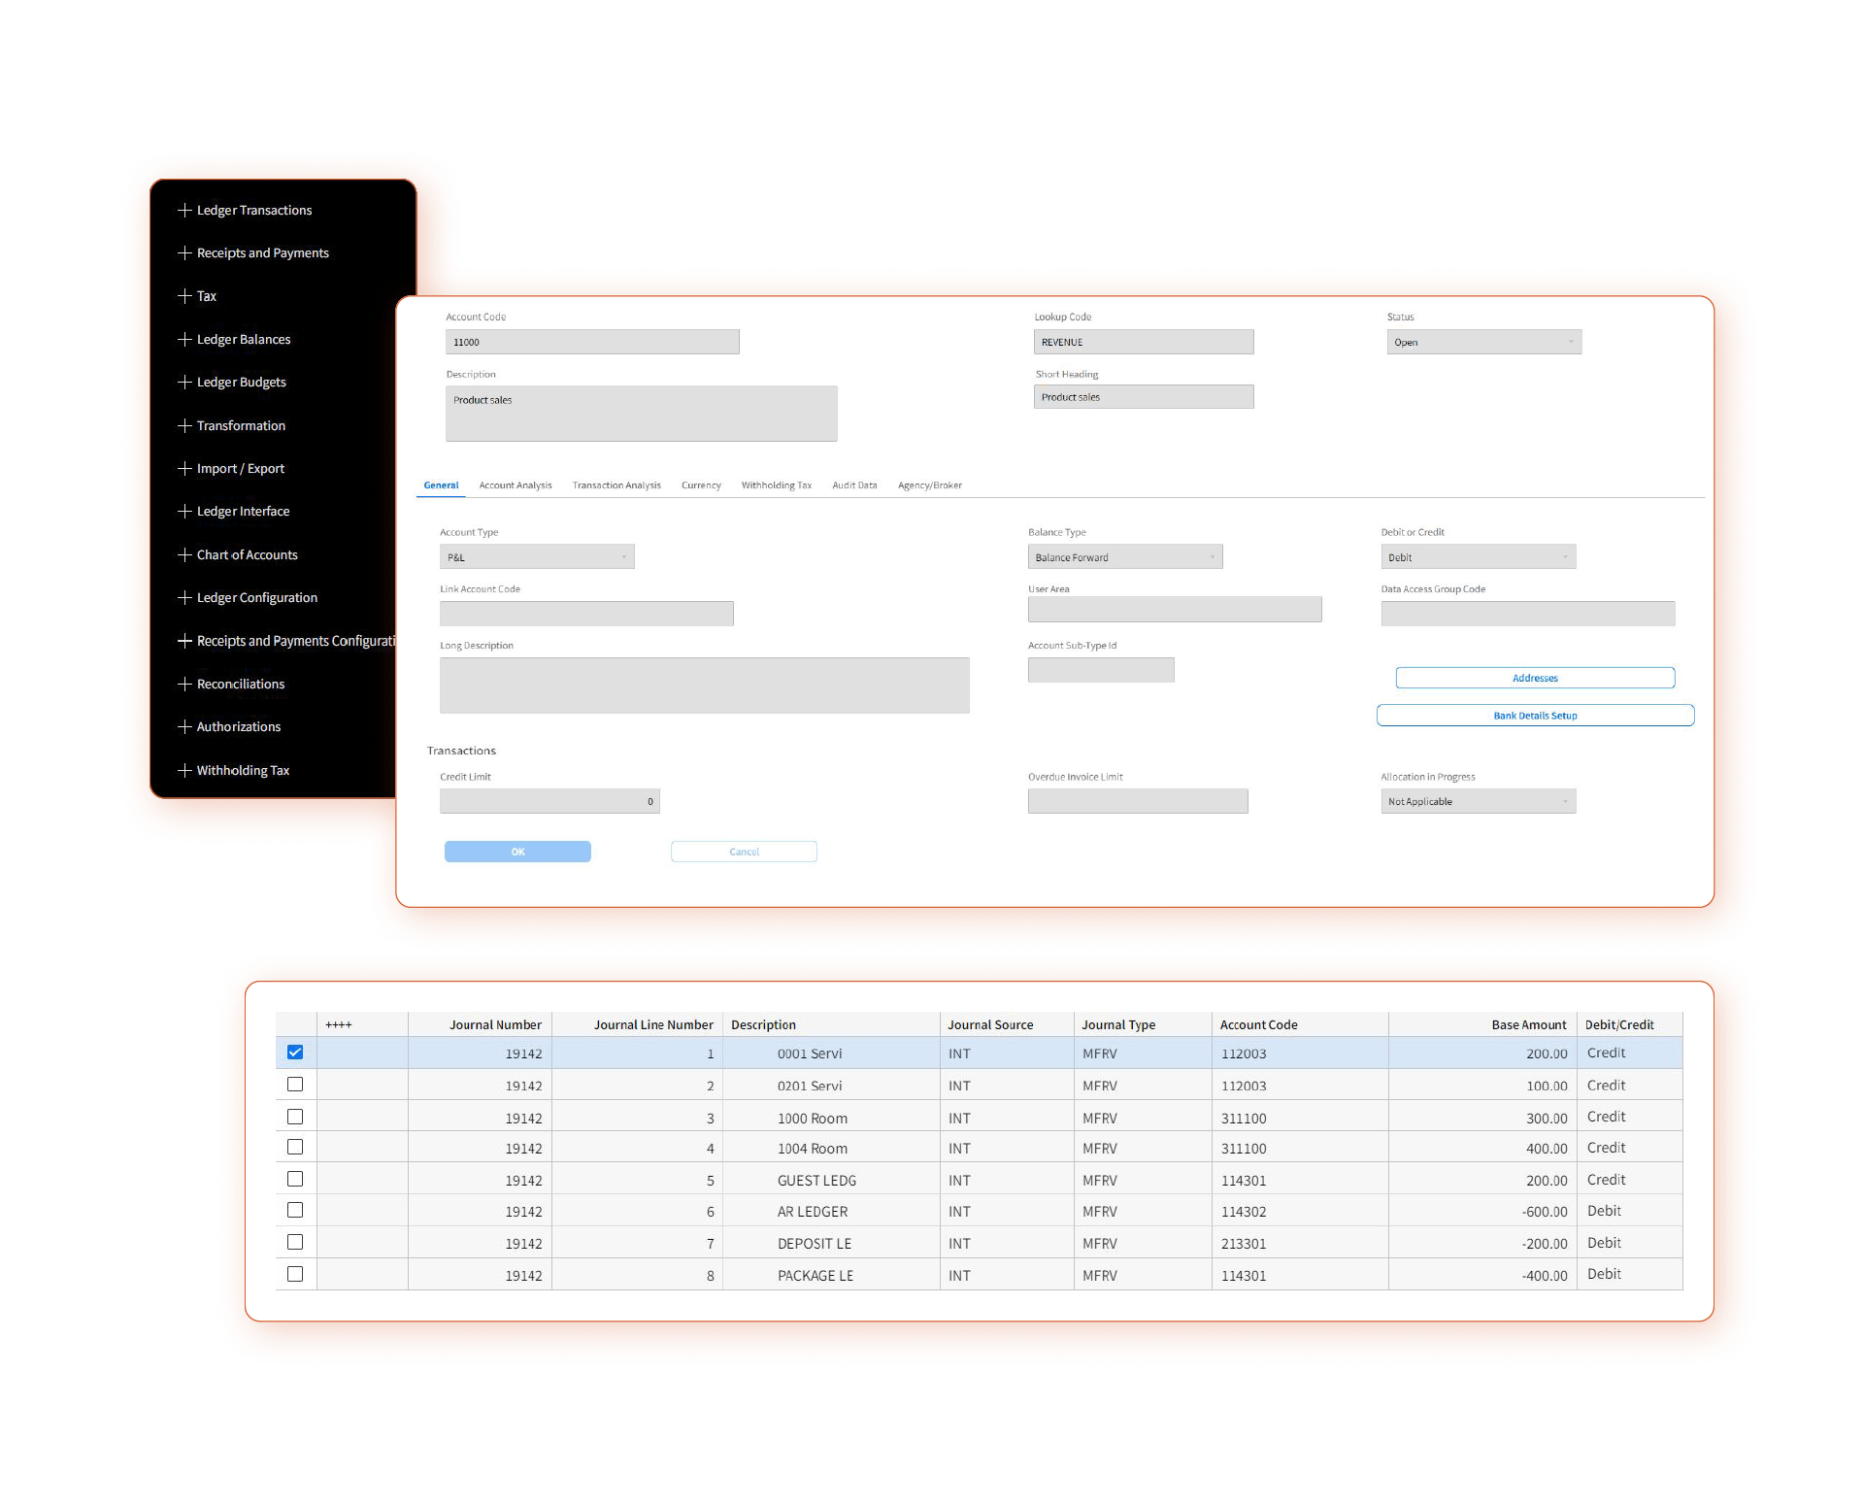Open the Balance Type dropdown

click(1125, 557)
